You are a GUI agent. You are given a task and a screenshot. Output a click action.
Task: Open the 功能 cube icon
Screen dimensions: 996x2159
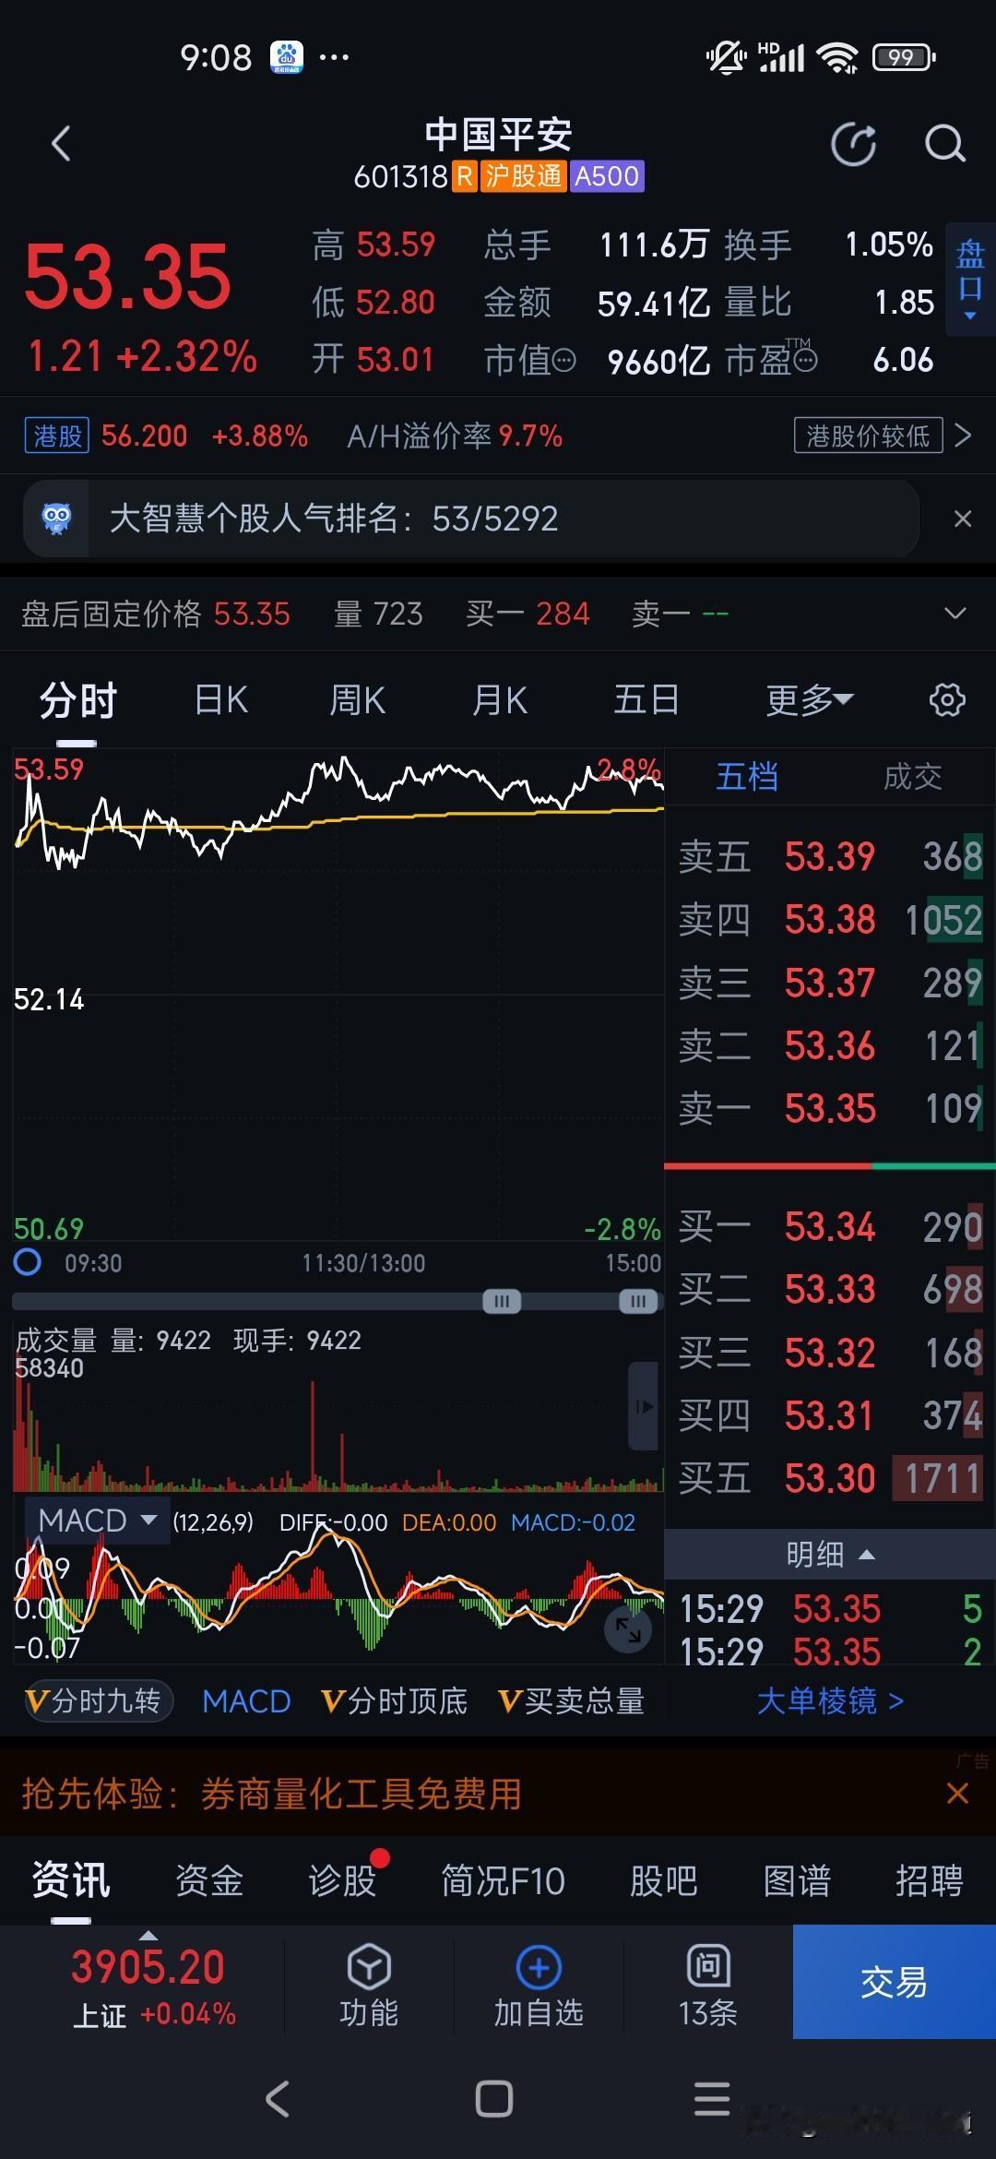tap(368, 1965)
